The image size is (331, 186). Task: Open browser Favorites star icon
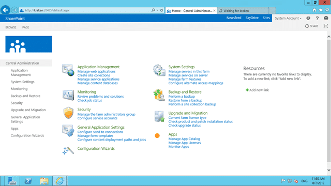pyautogui.click(x=321, y=10)
